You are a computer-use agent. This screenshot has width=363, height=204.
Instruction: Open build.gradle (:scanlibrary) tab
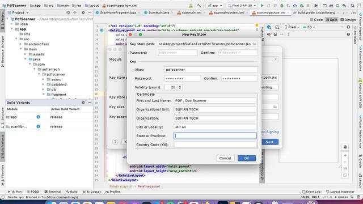(x=316, y=12)
